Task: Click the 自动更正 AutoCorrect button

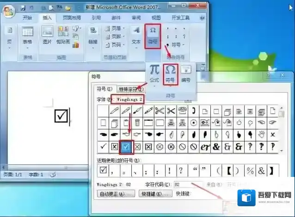Action: point(116,194)
